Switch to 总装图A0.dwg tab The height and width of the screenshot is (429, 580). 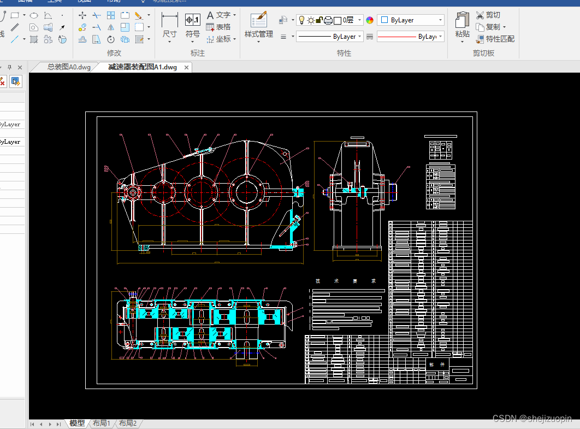[69, 67]
